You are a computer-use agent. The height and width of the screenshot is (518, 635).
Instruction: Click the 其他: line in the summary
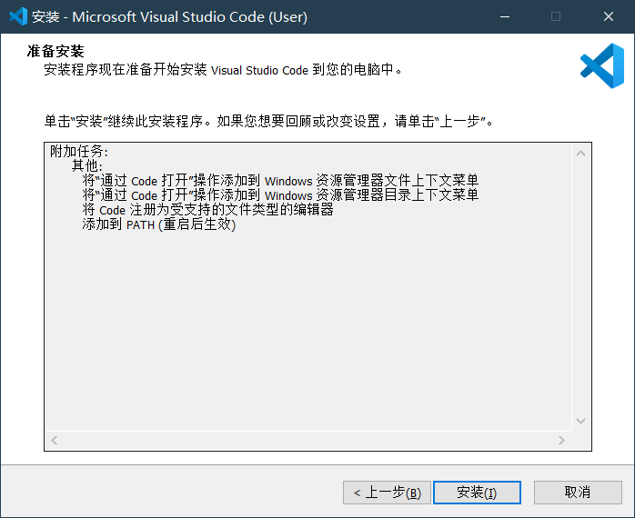[87, 166]
